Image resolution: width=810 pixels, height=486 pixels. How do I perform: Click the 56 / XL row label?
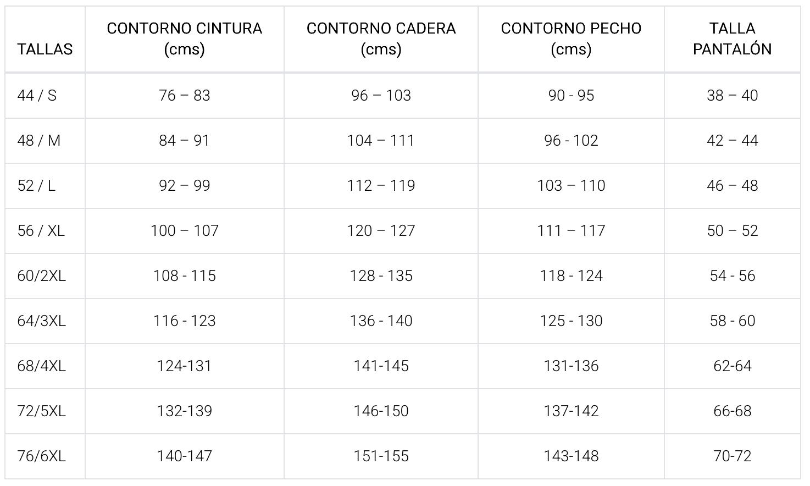[x=41, y=230]
